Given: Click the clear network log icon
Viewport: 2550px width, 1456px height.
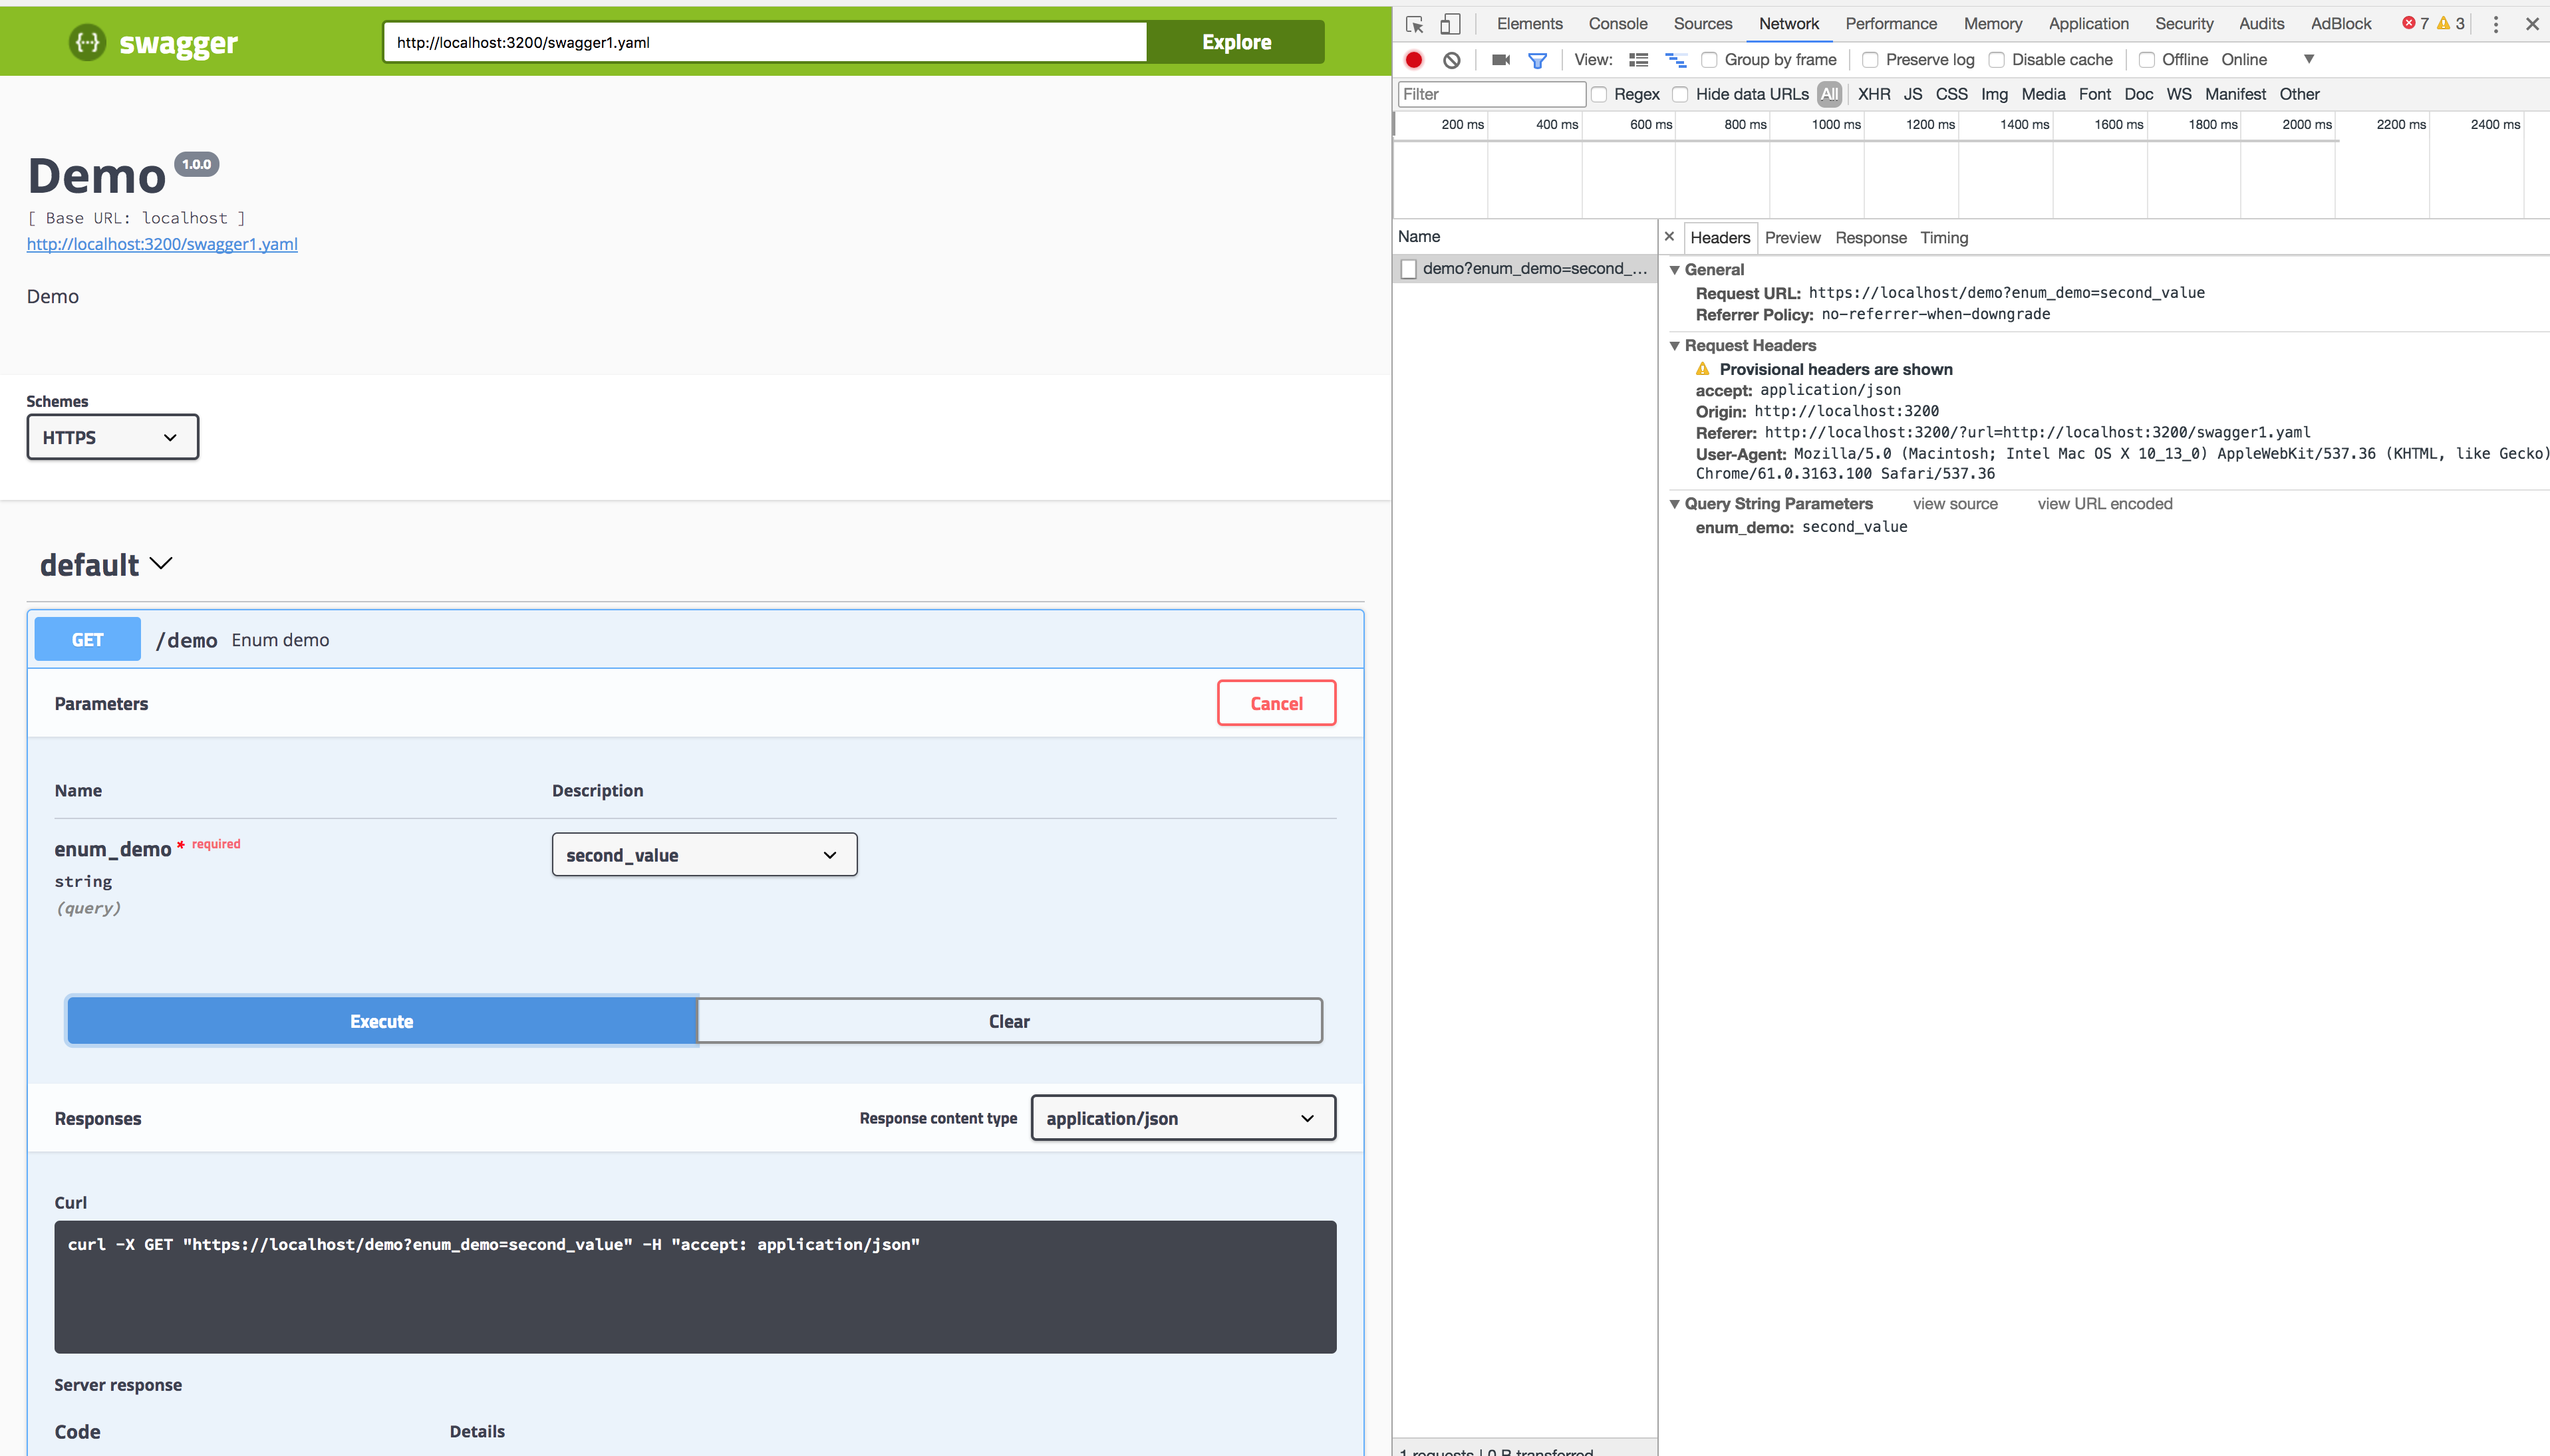Looking at the screenshot, I should click(x=1451, y=60).
